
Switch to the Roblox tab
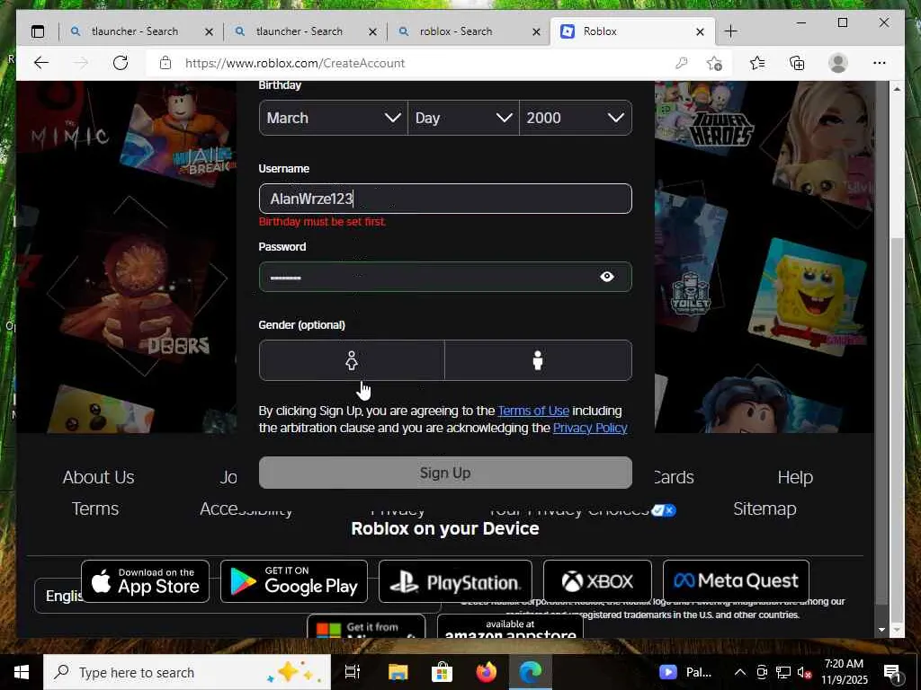click(631, 31)
